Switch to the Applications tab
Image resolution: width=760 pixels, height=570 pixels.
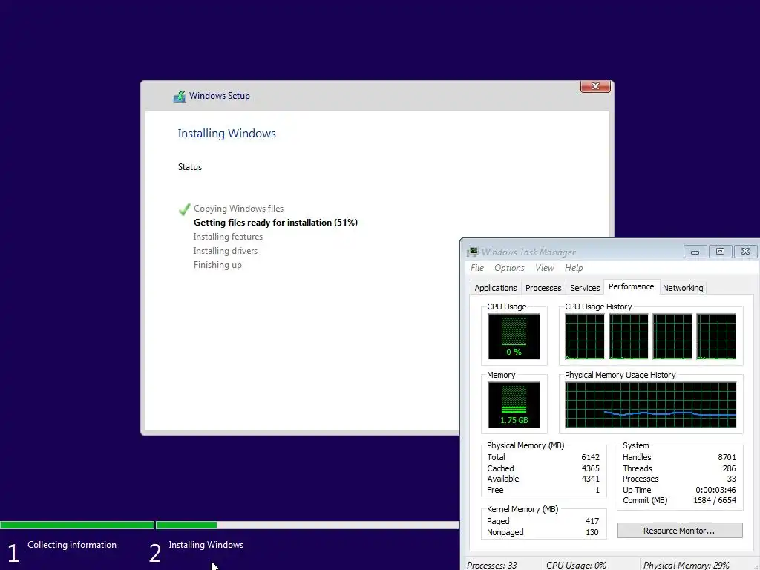[495, 288]
